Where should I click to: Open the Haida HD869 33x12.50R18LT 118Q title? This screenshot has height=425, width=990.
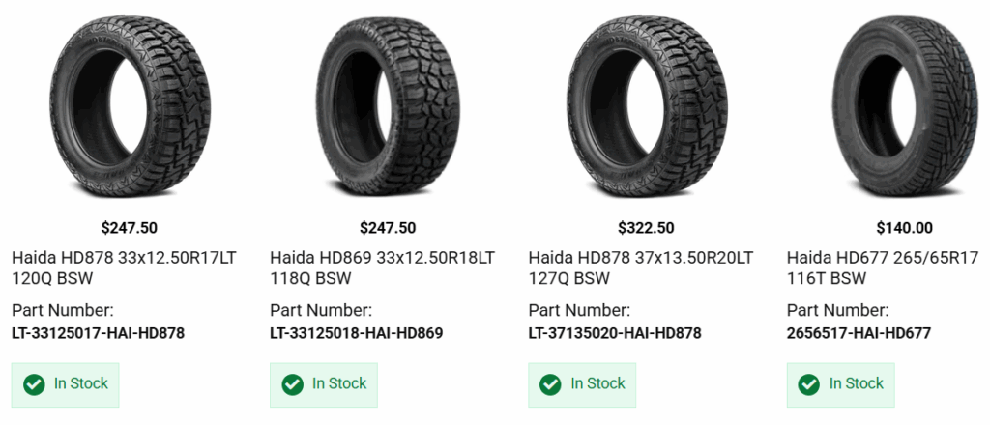click(382, 269)
